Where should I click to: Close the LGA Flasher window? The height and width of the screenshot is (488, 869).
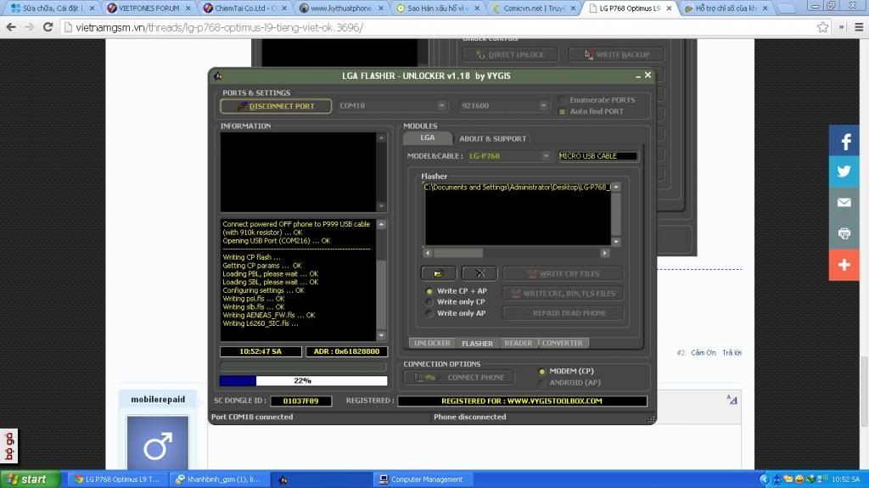click(x=648, y=75)
